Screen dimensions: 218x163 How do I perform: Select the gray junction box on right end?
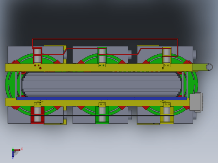(196, 102)
